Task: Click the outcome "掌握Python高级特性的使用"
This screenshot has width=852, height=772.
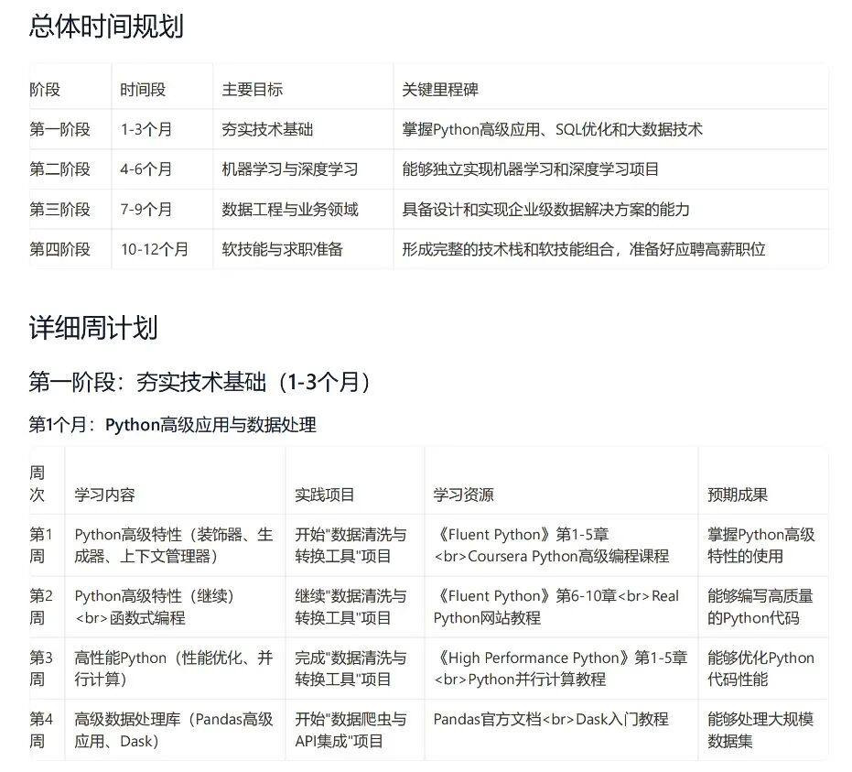Action: click(760, 545)
